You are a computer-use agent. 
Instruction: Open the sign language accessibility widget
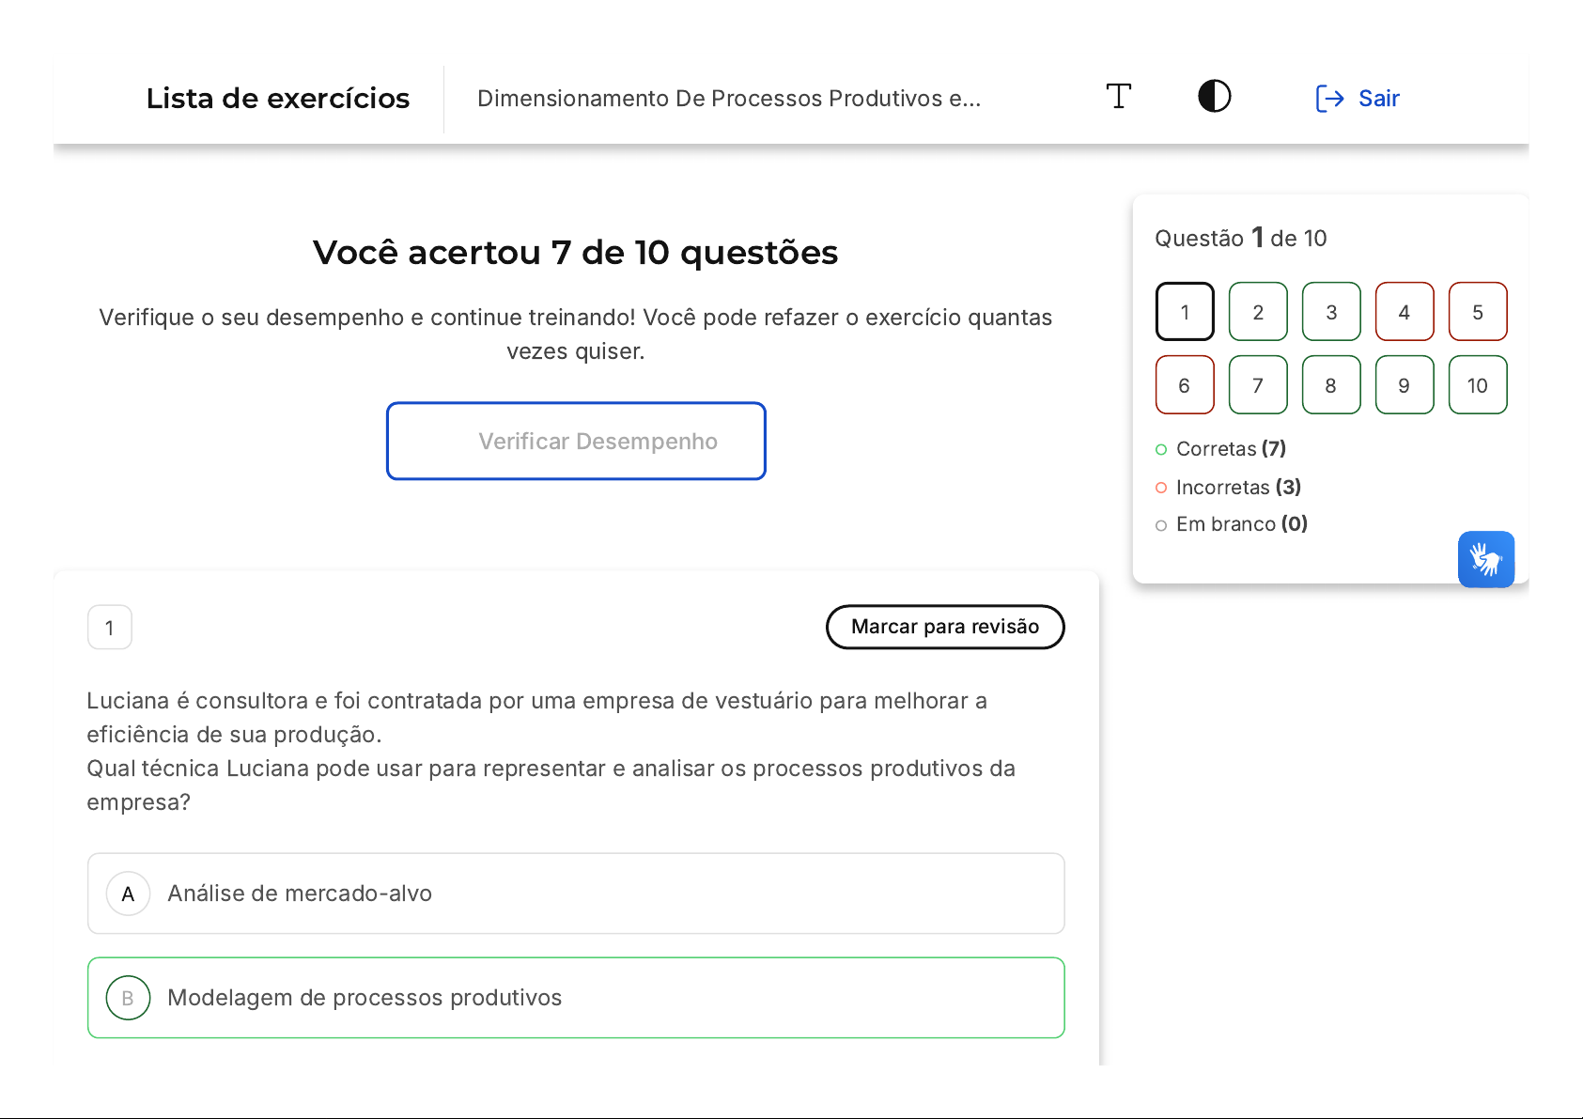[x=1485, y=560]
